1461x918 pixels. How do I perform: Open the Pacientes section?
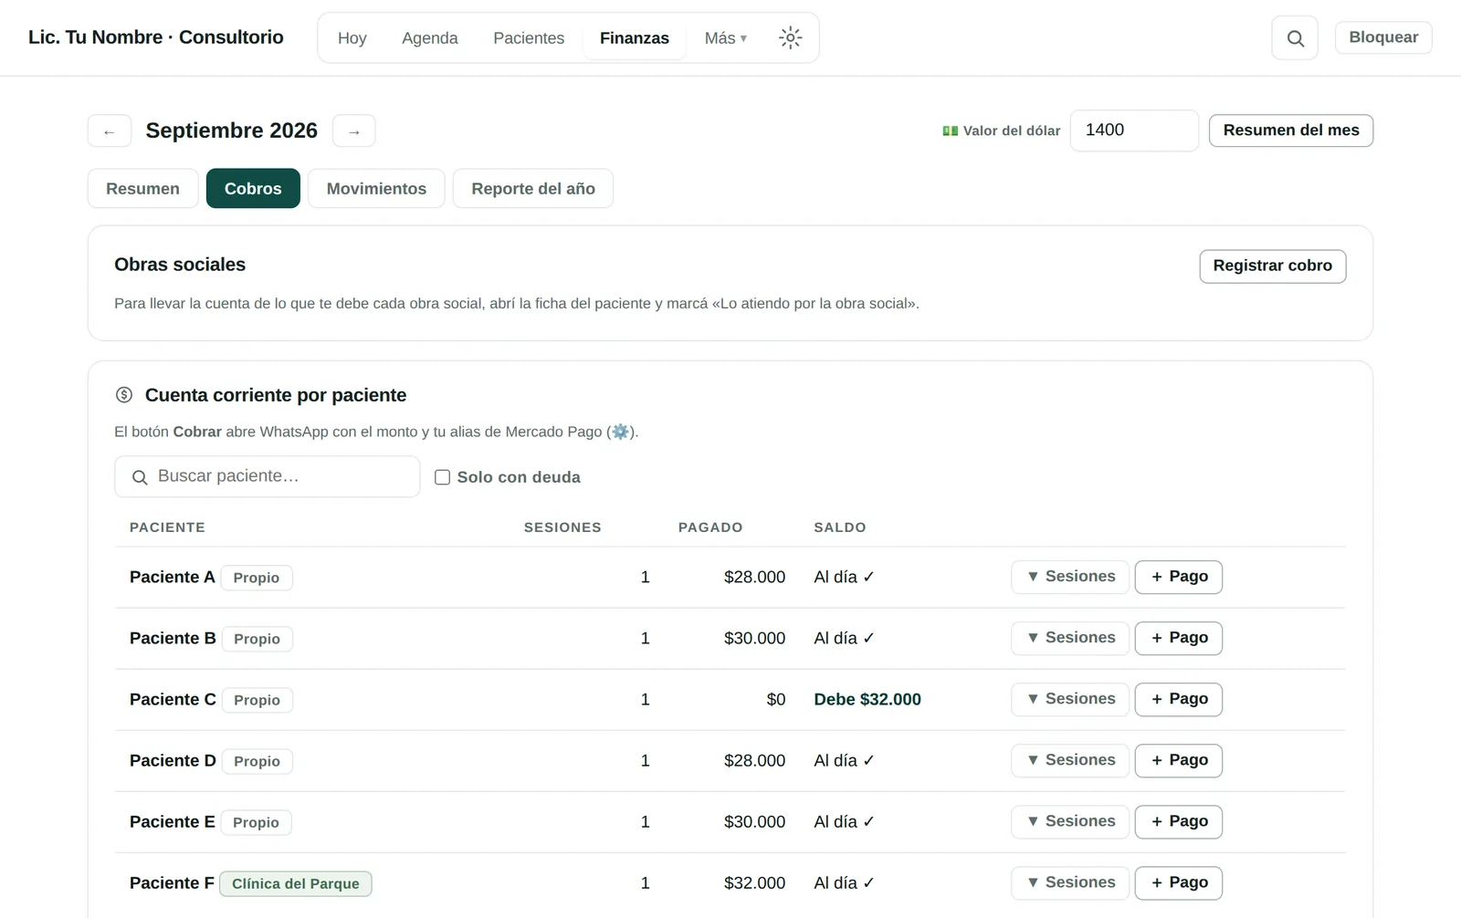529,38
